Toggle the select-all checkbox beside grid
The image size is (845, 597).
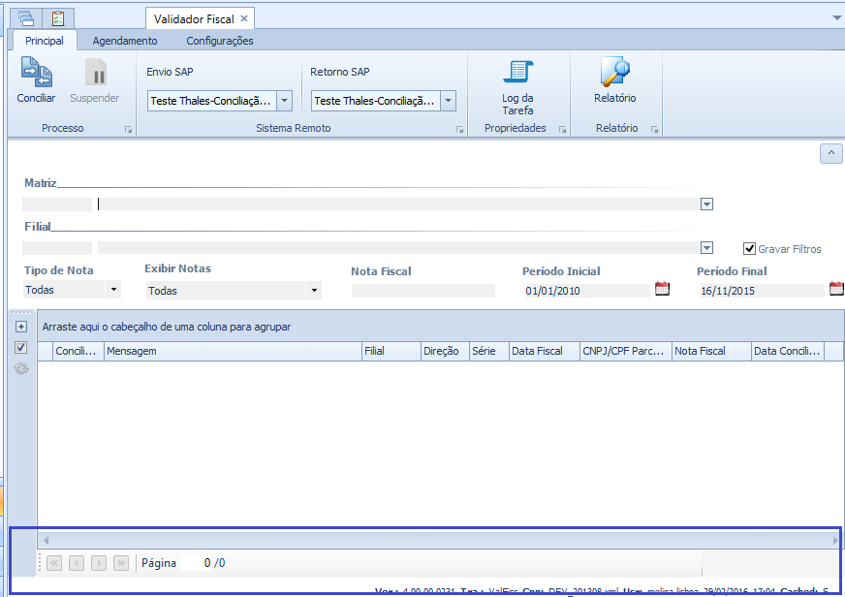[x=21, y=347]
